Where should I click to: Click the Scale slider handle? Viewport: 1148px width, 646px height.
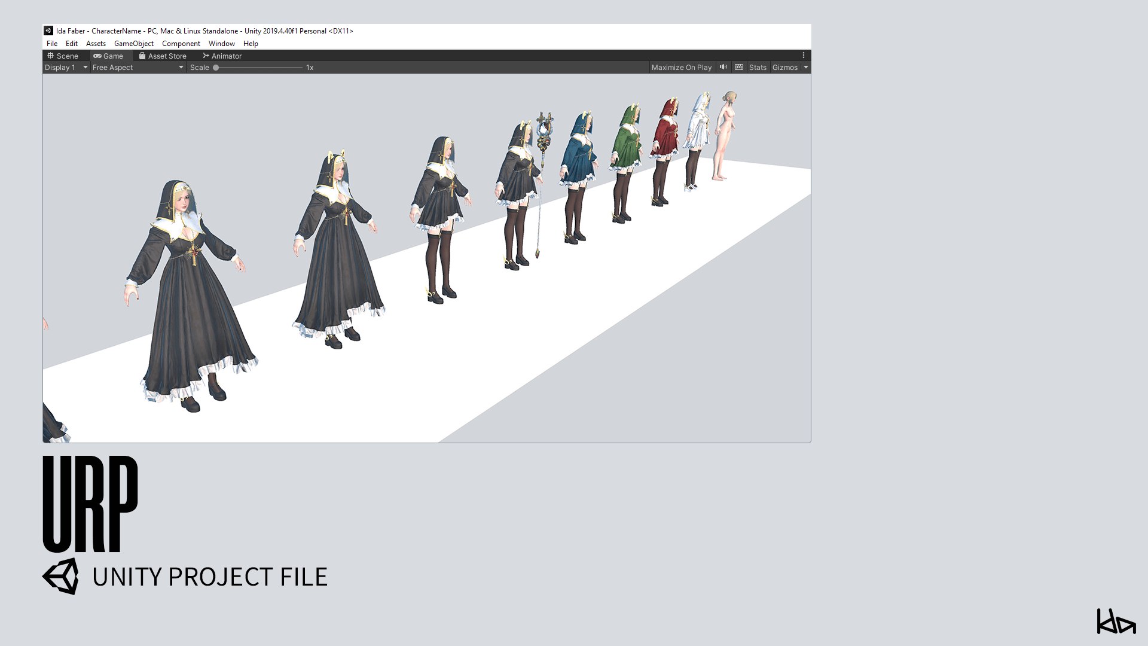(x=216, y=68)
